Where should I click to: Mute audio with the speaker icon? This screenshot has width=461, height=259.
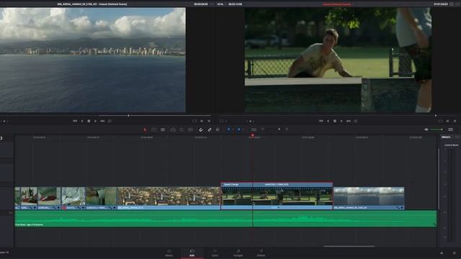pyautogui.click(x=426, y=129)
